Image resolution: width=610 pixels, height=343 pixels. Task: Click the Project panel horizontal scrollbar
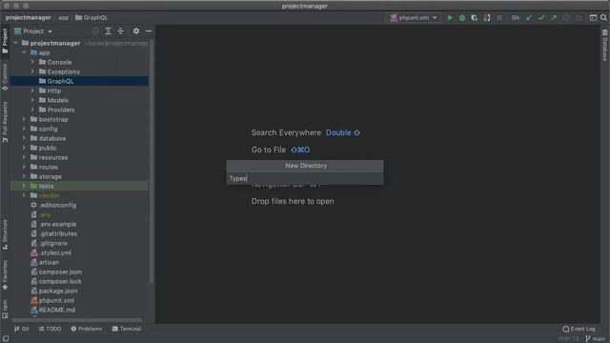coord(76,320)
